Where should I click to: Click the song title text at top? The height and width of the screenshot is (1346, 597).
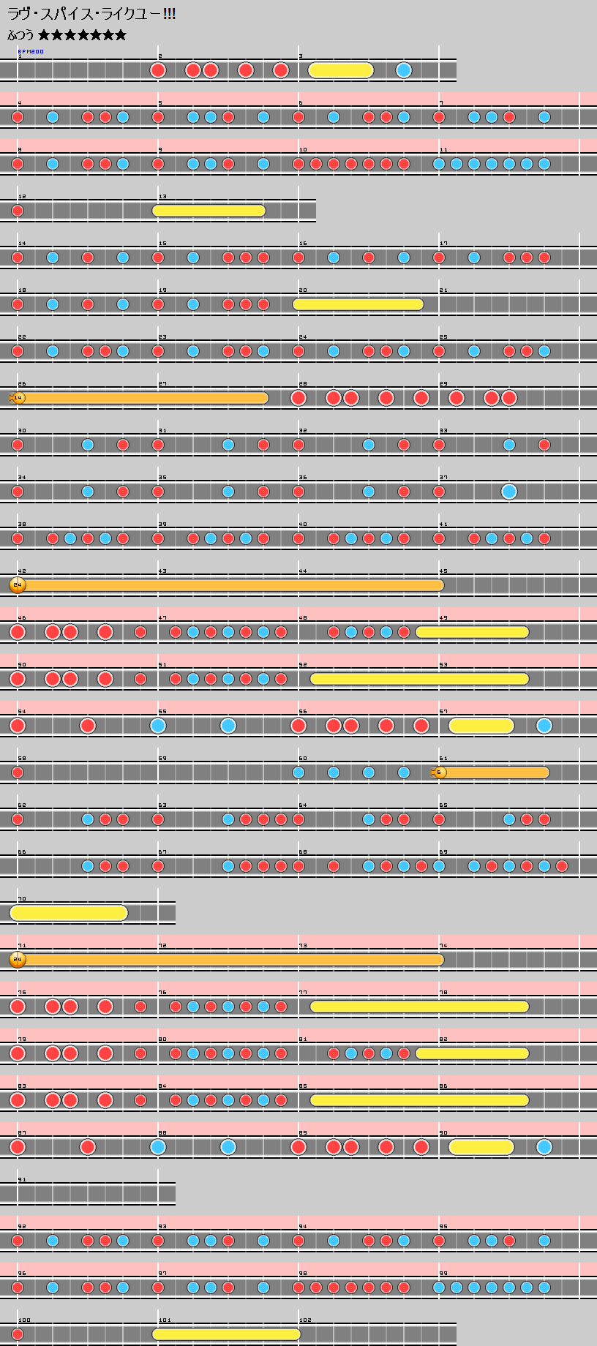point(91,14)
